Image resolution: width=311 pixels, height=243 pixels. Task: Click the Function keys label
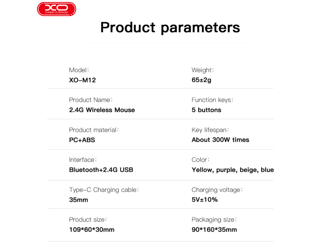(x=212, y=100)
